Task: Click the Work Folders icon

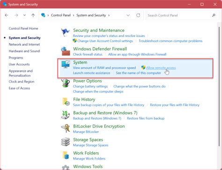Action: [66, 155]
